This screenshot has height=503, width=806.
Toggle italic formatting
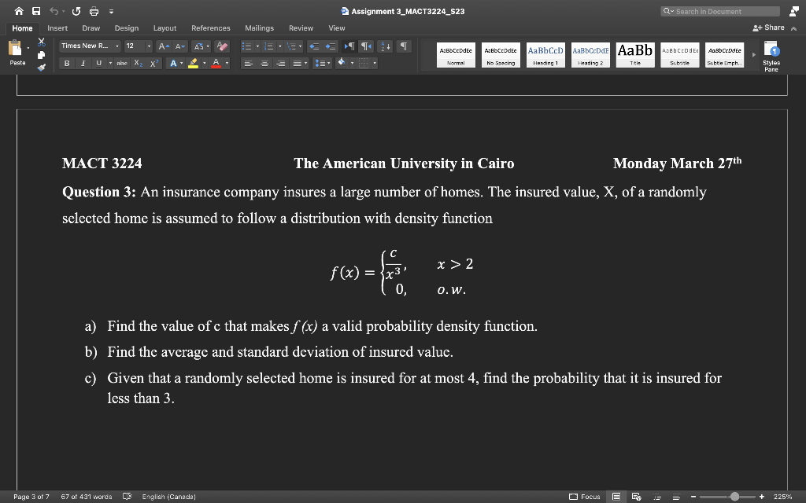click(83, 63)
